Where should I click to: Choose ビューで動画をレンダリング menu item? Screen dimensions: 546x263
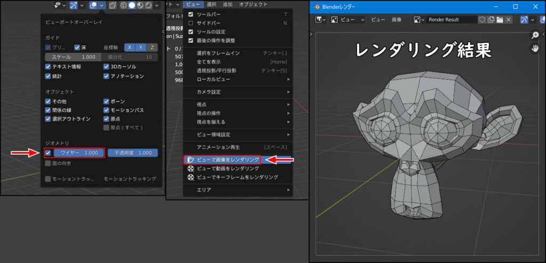tap(237, 169)
